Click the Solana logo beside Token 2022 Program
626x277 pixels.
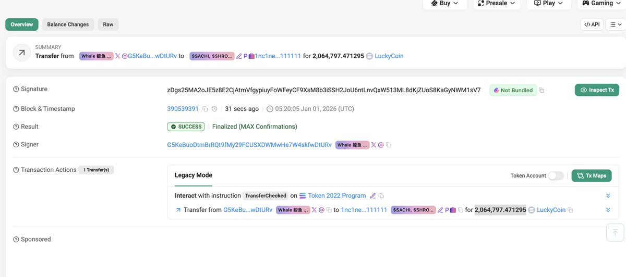(x=303, y=196)
